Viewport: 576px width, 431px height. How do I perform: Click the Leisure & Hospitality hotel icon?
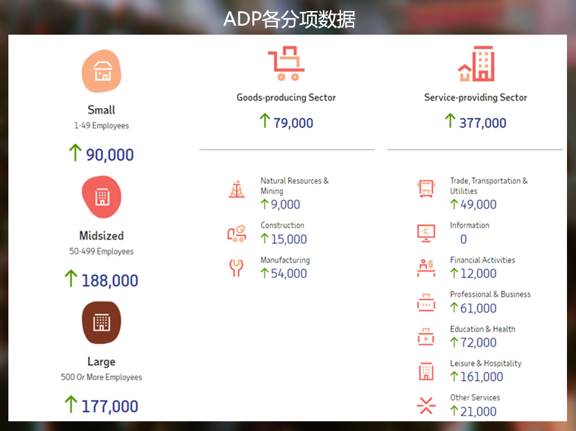coord(426,371)
